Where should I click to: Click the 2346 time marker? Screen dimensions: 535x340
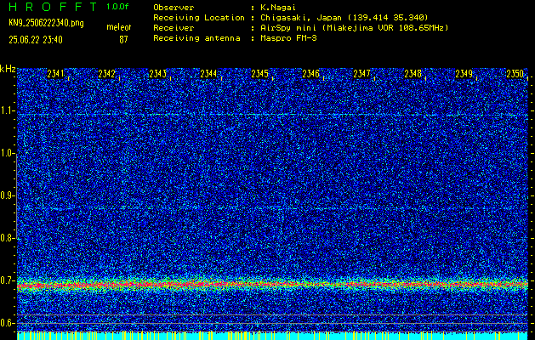click(310, 74)
